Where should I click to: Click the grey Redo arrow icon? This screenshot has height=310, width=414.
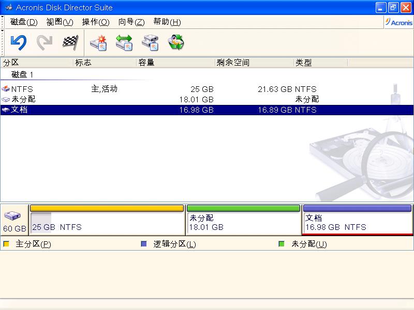(45, 42)
